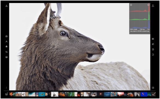Open the dark thumbnail with orange glowing sun
This screenshot has height=99, width=160.
100,94
